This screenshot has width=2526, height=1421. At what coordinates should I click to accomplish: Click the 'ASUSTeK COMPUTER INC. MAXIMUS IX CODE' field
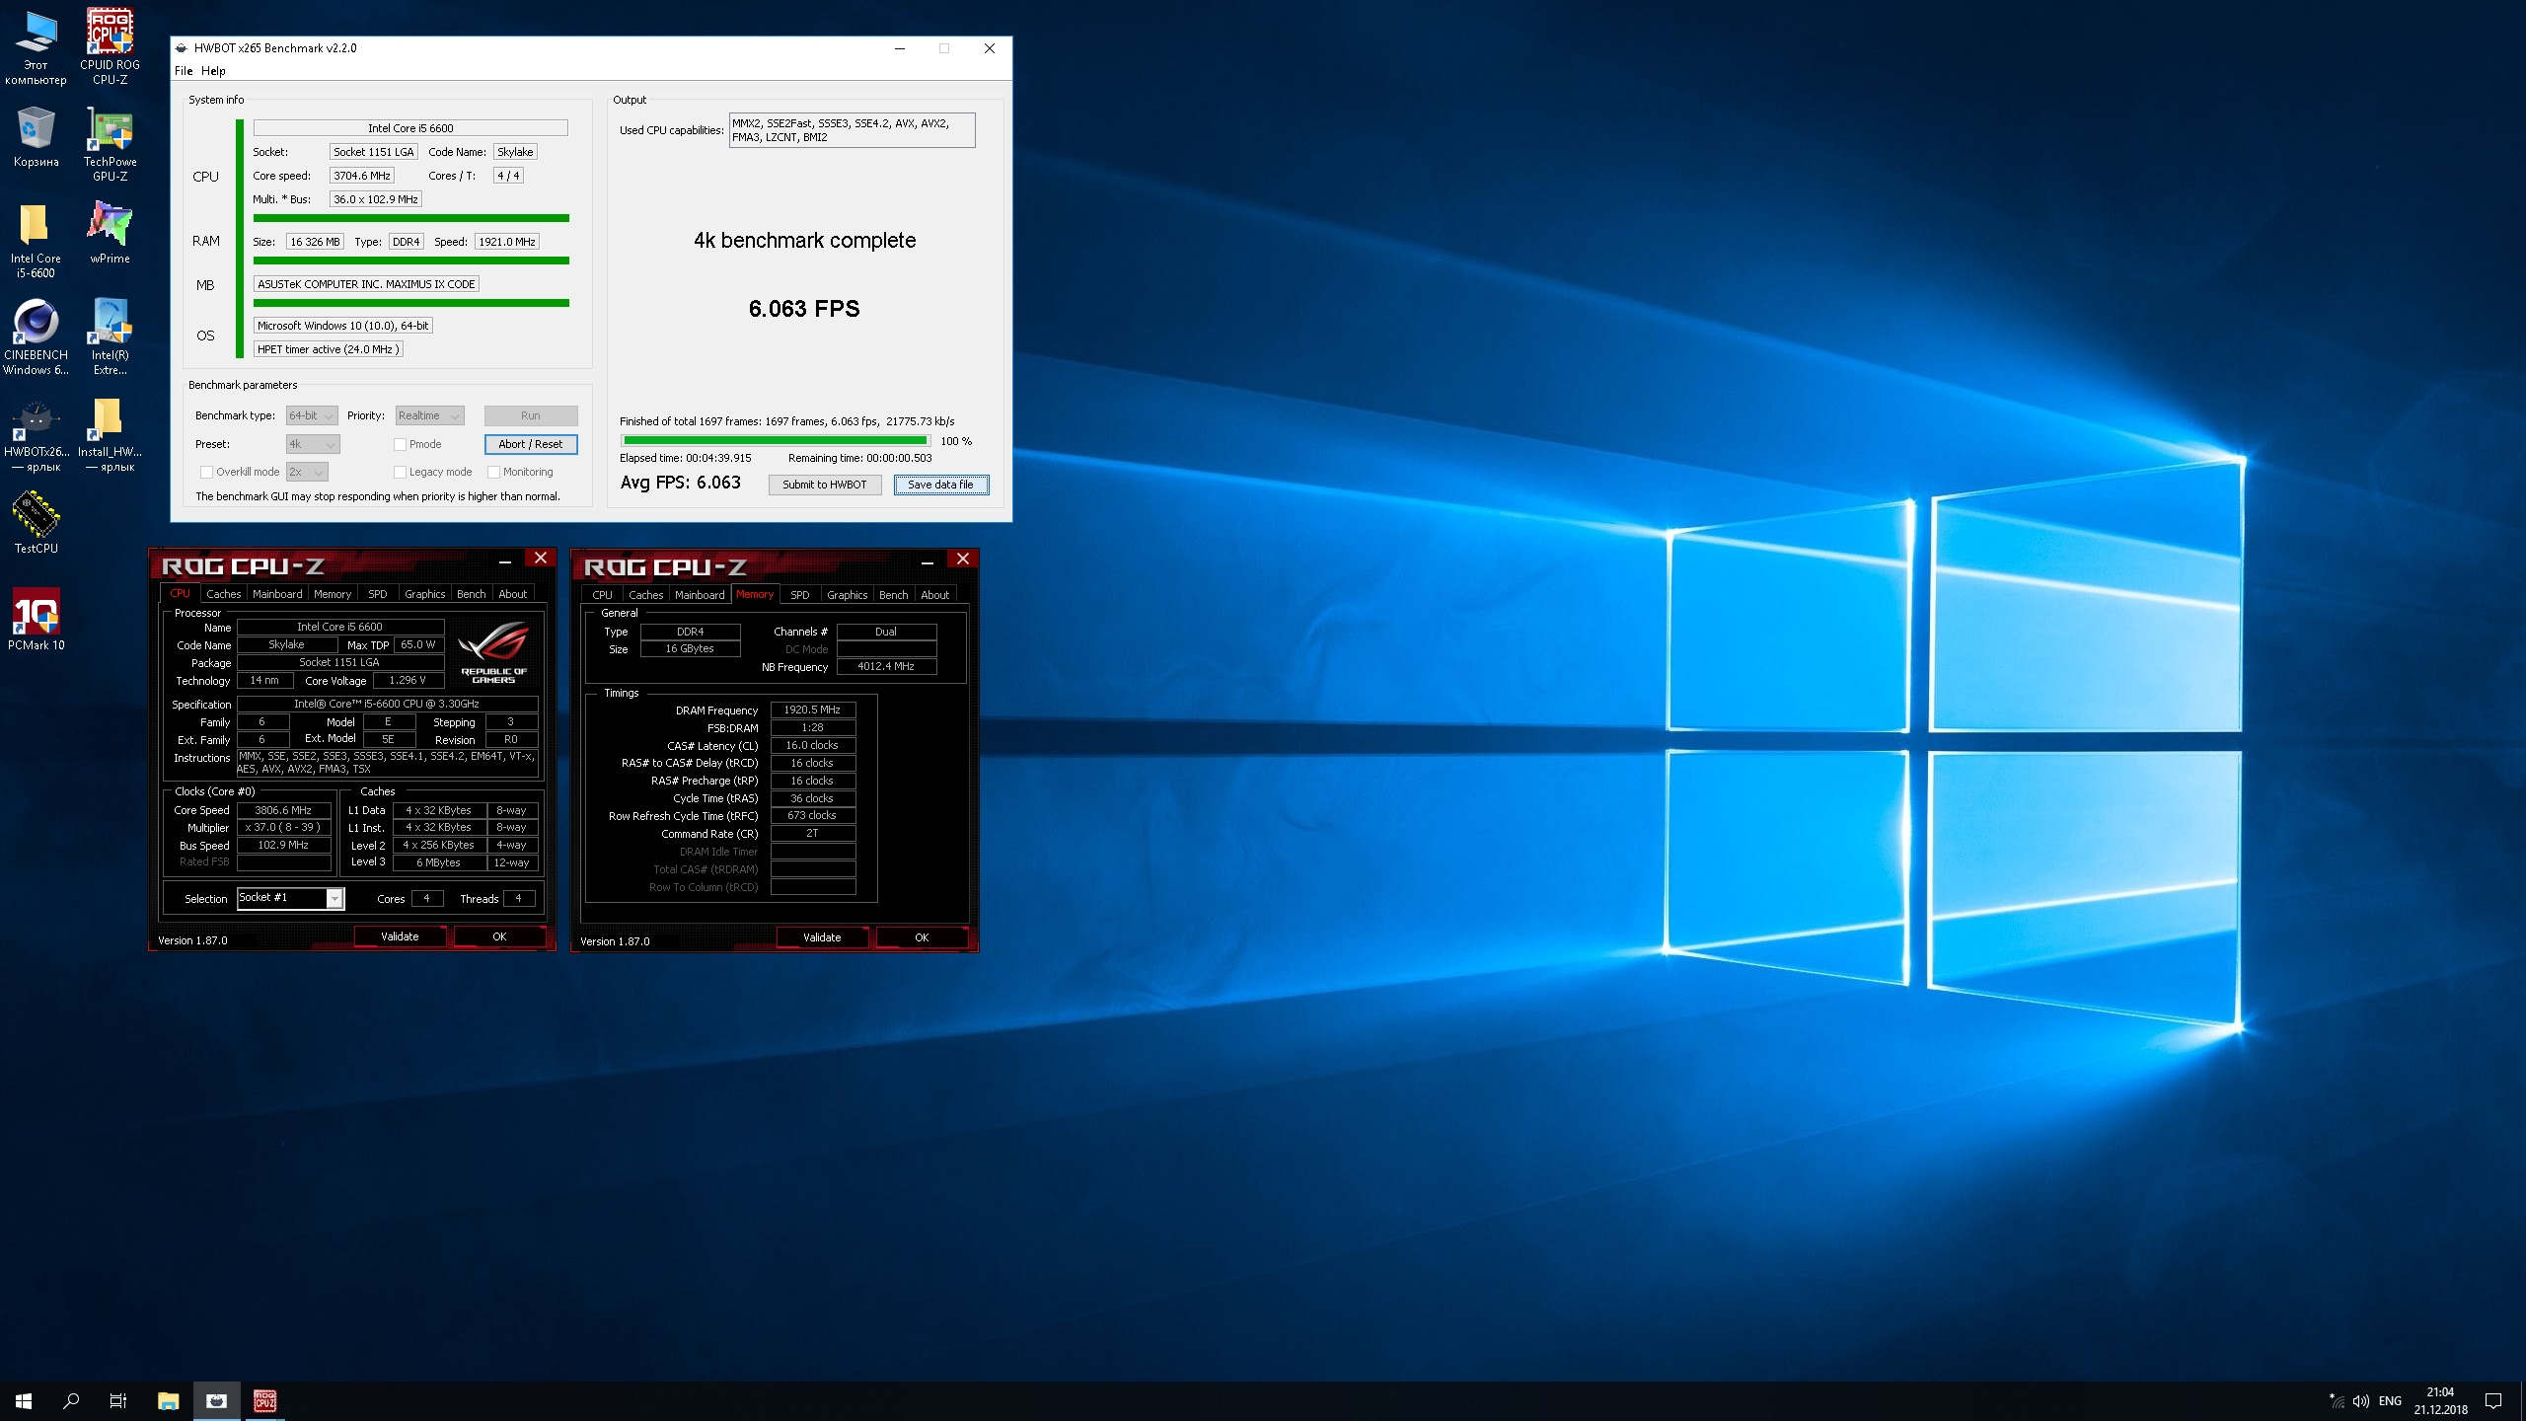coord(366,284)
